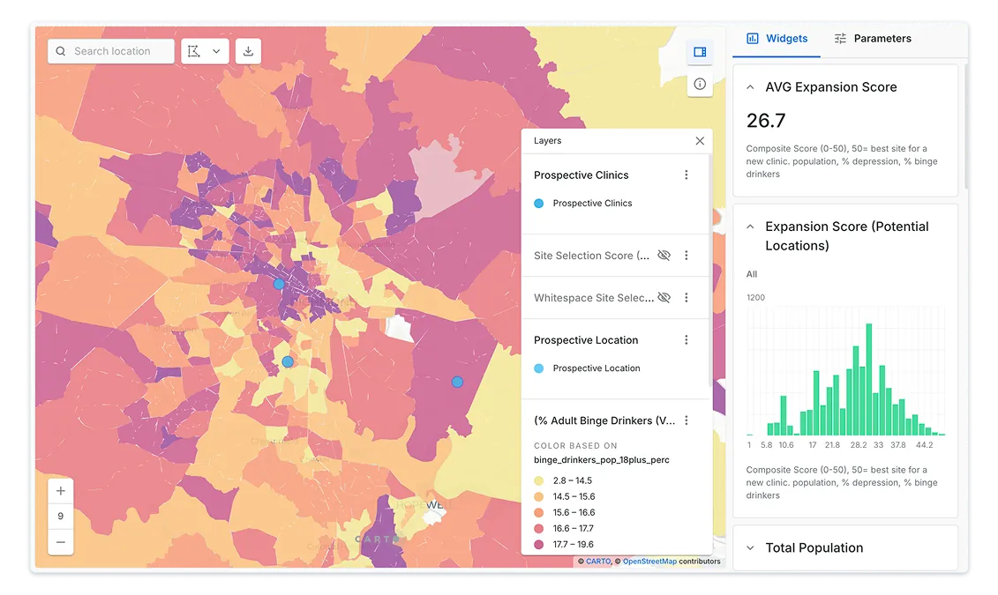Collapse the AVG Expansion Score widget
The width and height of the screenshot is (998, 595).
[750, 87]
